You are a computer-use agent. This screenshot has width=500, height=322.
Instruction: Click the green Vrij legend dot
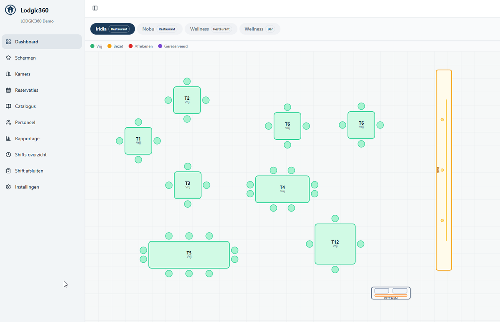coord(92,46)
